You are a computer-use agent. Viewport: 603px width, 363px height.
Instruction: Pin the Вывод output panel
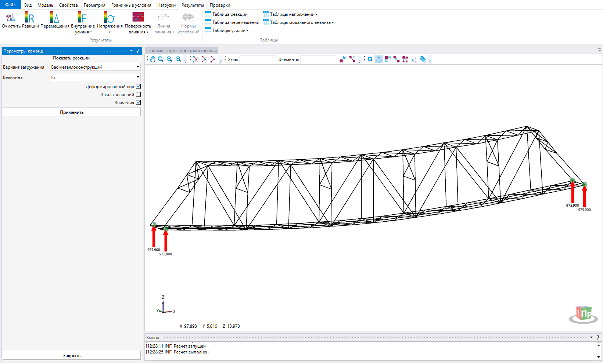(x=597, y=337)
